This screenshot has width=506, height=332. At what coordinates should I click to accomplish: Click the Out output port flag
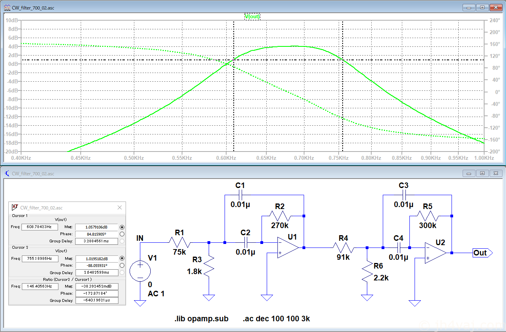pos(483,253)
